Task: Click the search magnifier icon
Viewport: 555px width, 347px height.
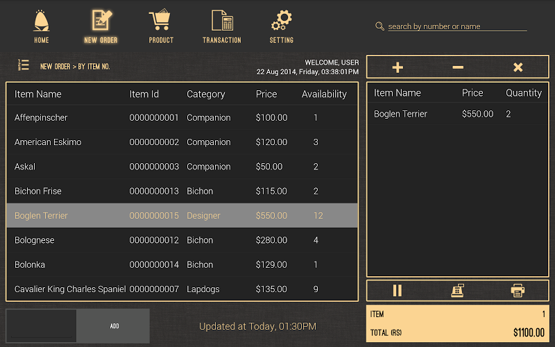Action: click(379, 26)
